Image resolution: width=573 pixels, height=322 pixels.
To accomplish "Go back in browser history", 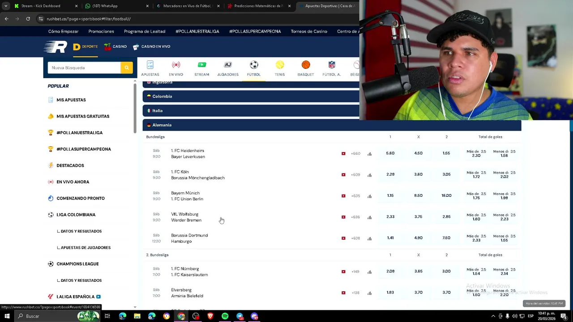I will coord(6,19).
